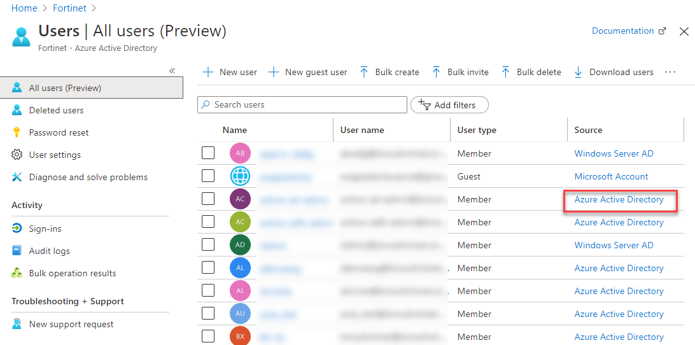The height and width of the screenshot is (345, 695).
Task: Click the highlighted Azure Active Directory link
Action: point(619,199)
